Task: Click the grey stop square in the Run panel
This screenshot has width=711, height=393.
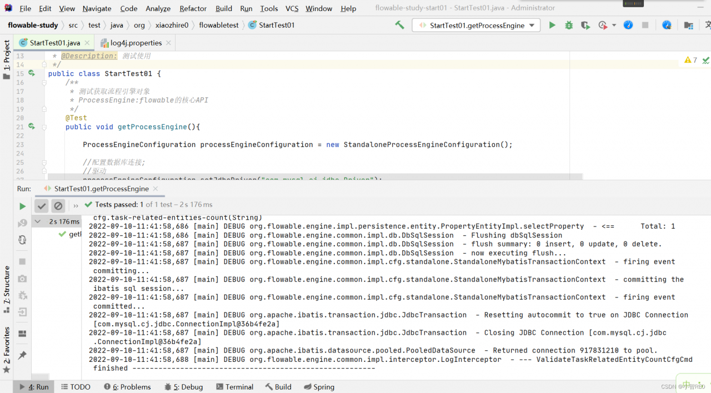Action: pos(22,261)
